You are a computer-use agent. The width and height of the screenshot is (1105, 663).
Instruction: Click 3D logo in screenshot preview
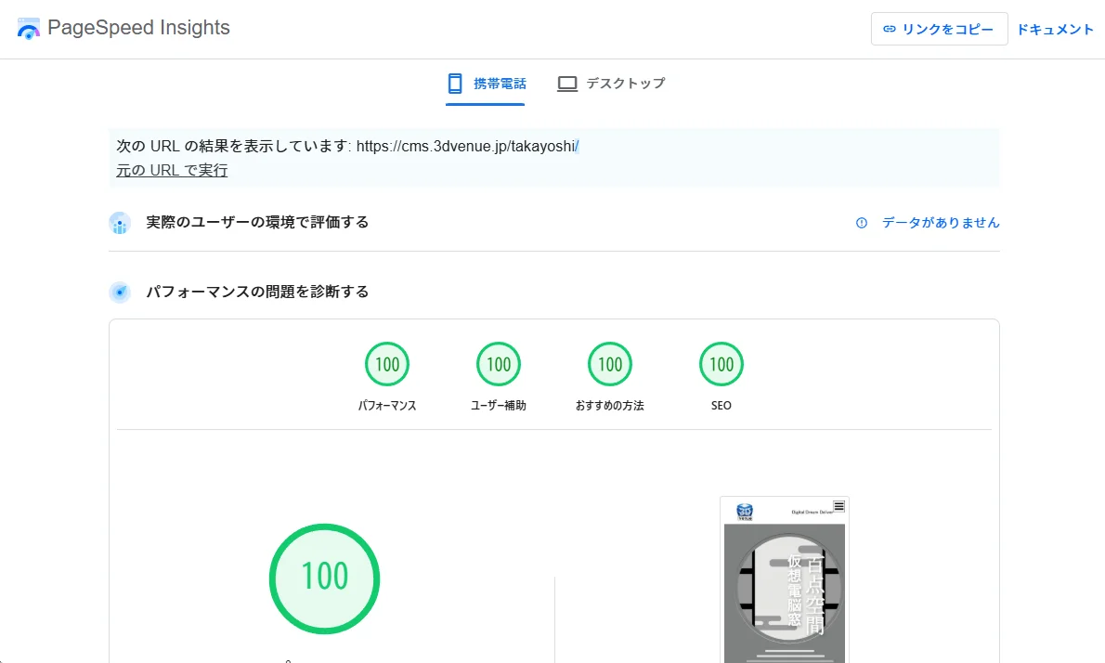tap(744, 513)
